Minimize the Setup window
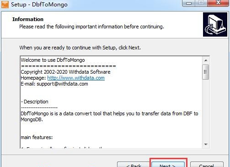 click(189, 3)
